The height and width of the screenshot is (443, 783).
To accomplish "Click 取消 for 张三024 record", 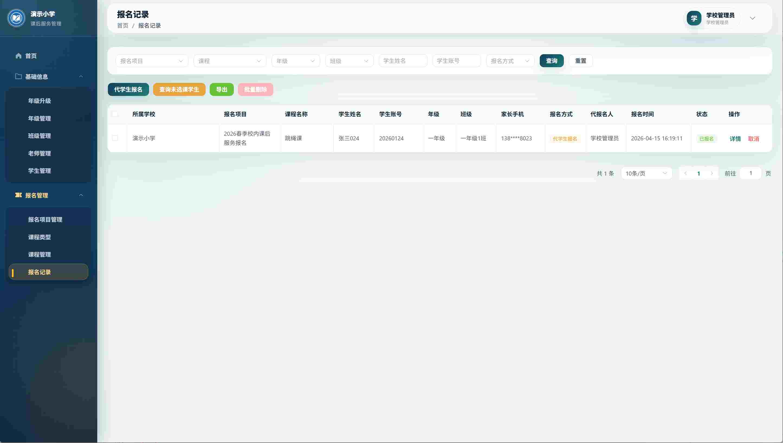I will point(753,139).
